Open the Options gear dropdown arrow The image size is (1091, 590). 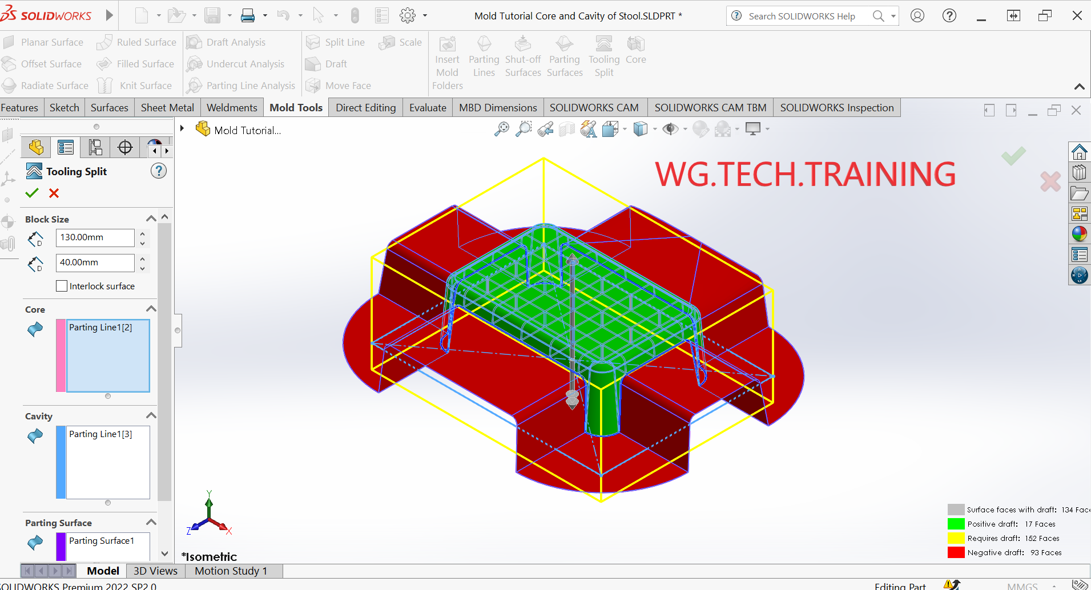[425, 16]
